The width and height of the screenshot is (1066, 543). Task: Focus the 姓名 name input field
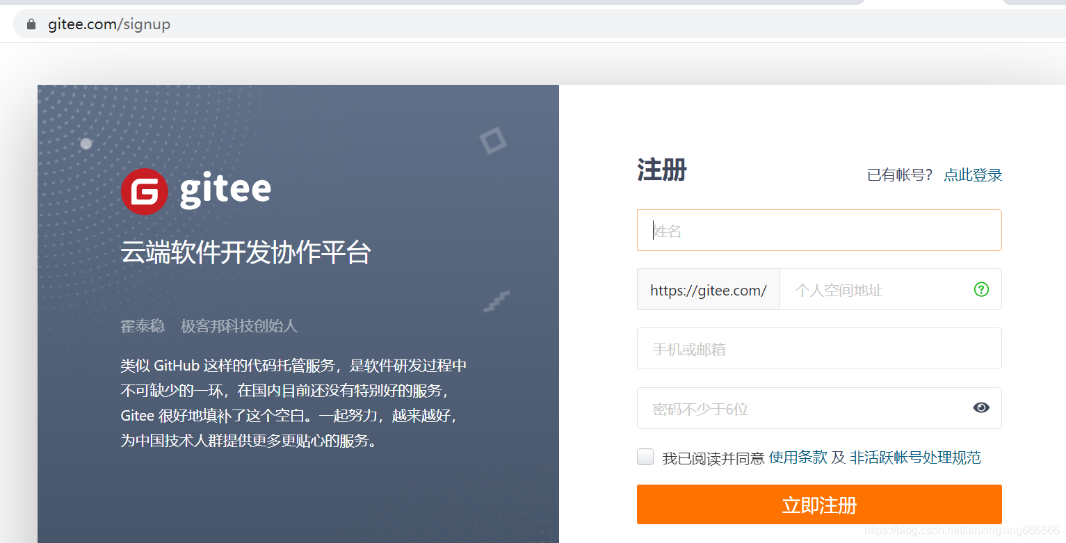tap(819, 230)
